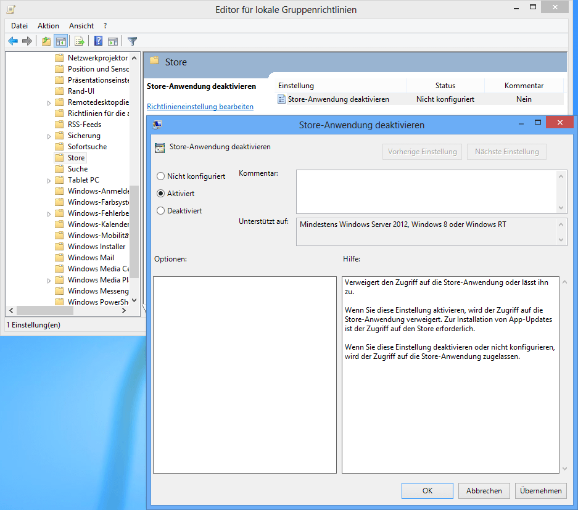Image resolution: width=578 pixels, height=510 pixels.
Task: Select the Store tree item
Action: tap(76, 158)
